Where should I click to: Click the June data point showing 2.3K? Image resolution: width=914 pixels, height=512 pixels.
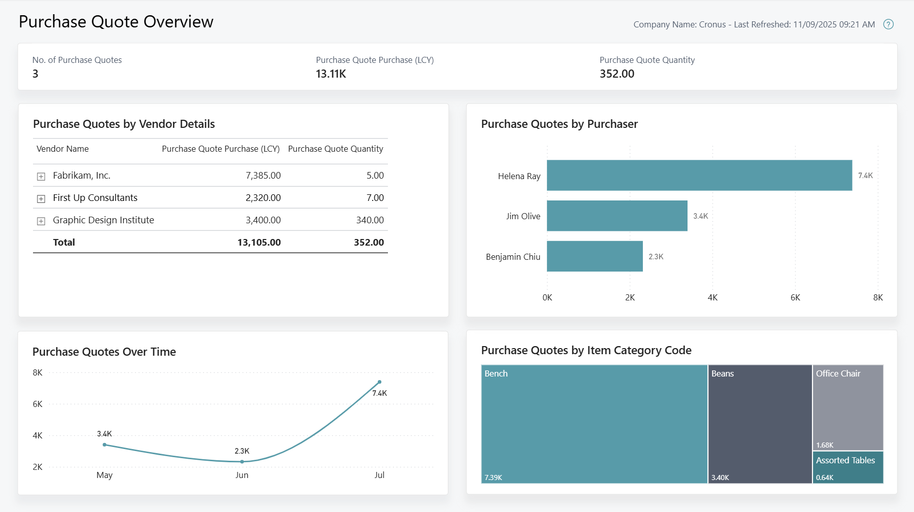[242, 461]
